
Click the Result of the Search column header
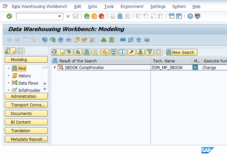tap(101, 61)
